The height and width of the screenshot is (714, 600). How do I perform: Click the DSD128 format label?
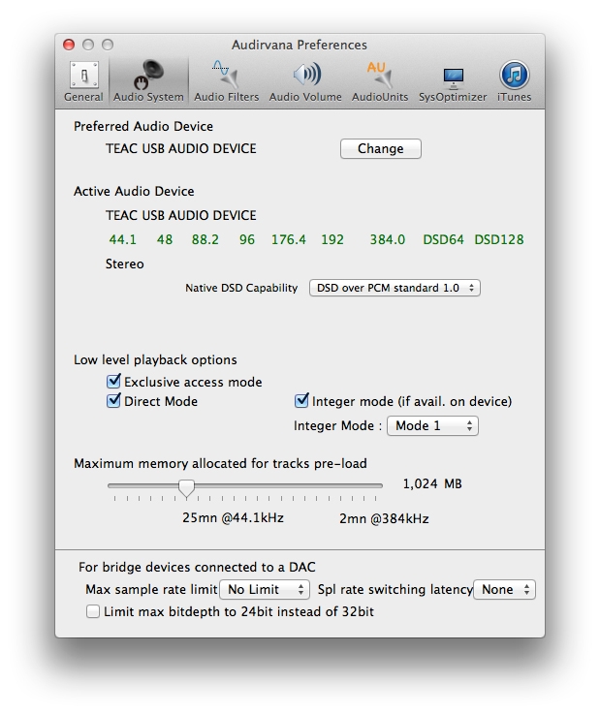point(499,239)
